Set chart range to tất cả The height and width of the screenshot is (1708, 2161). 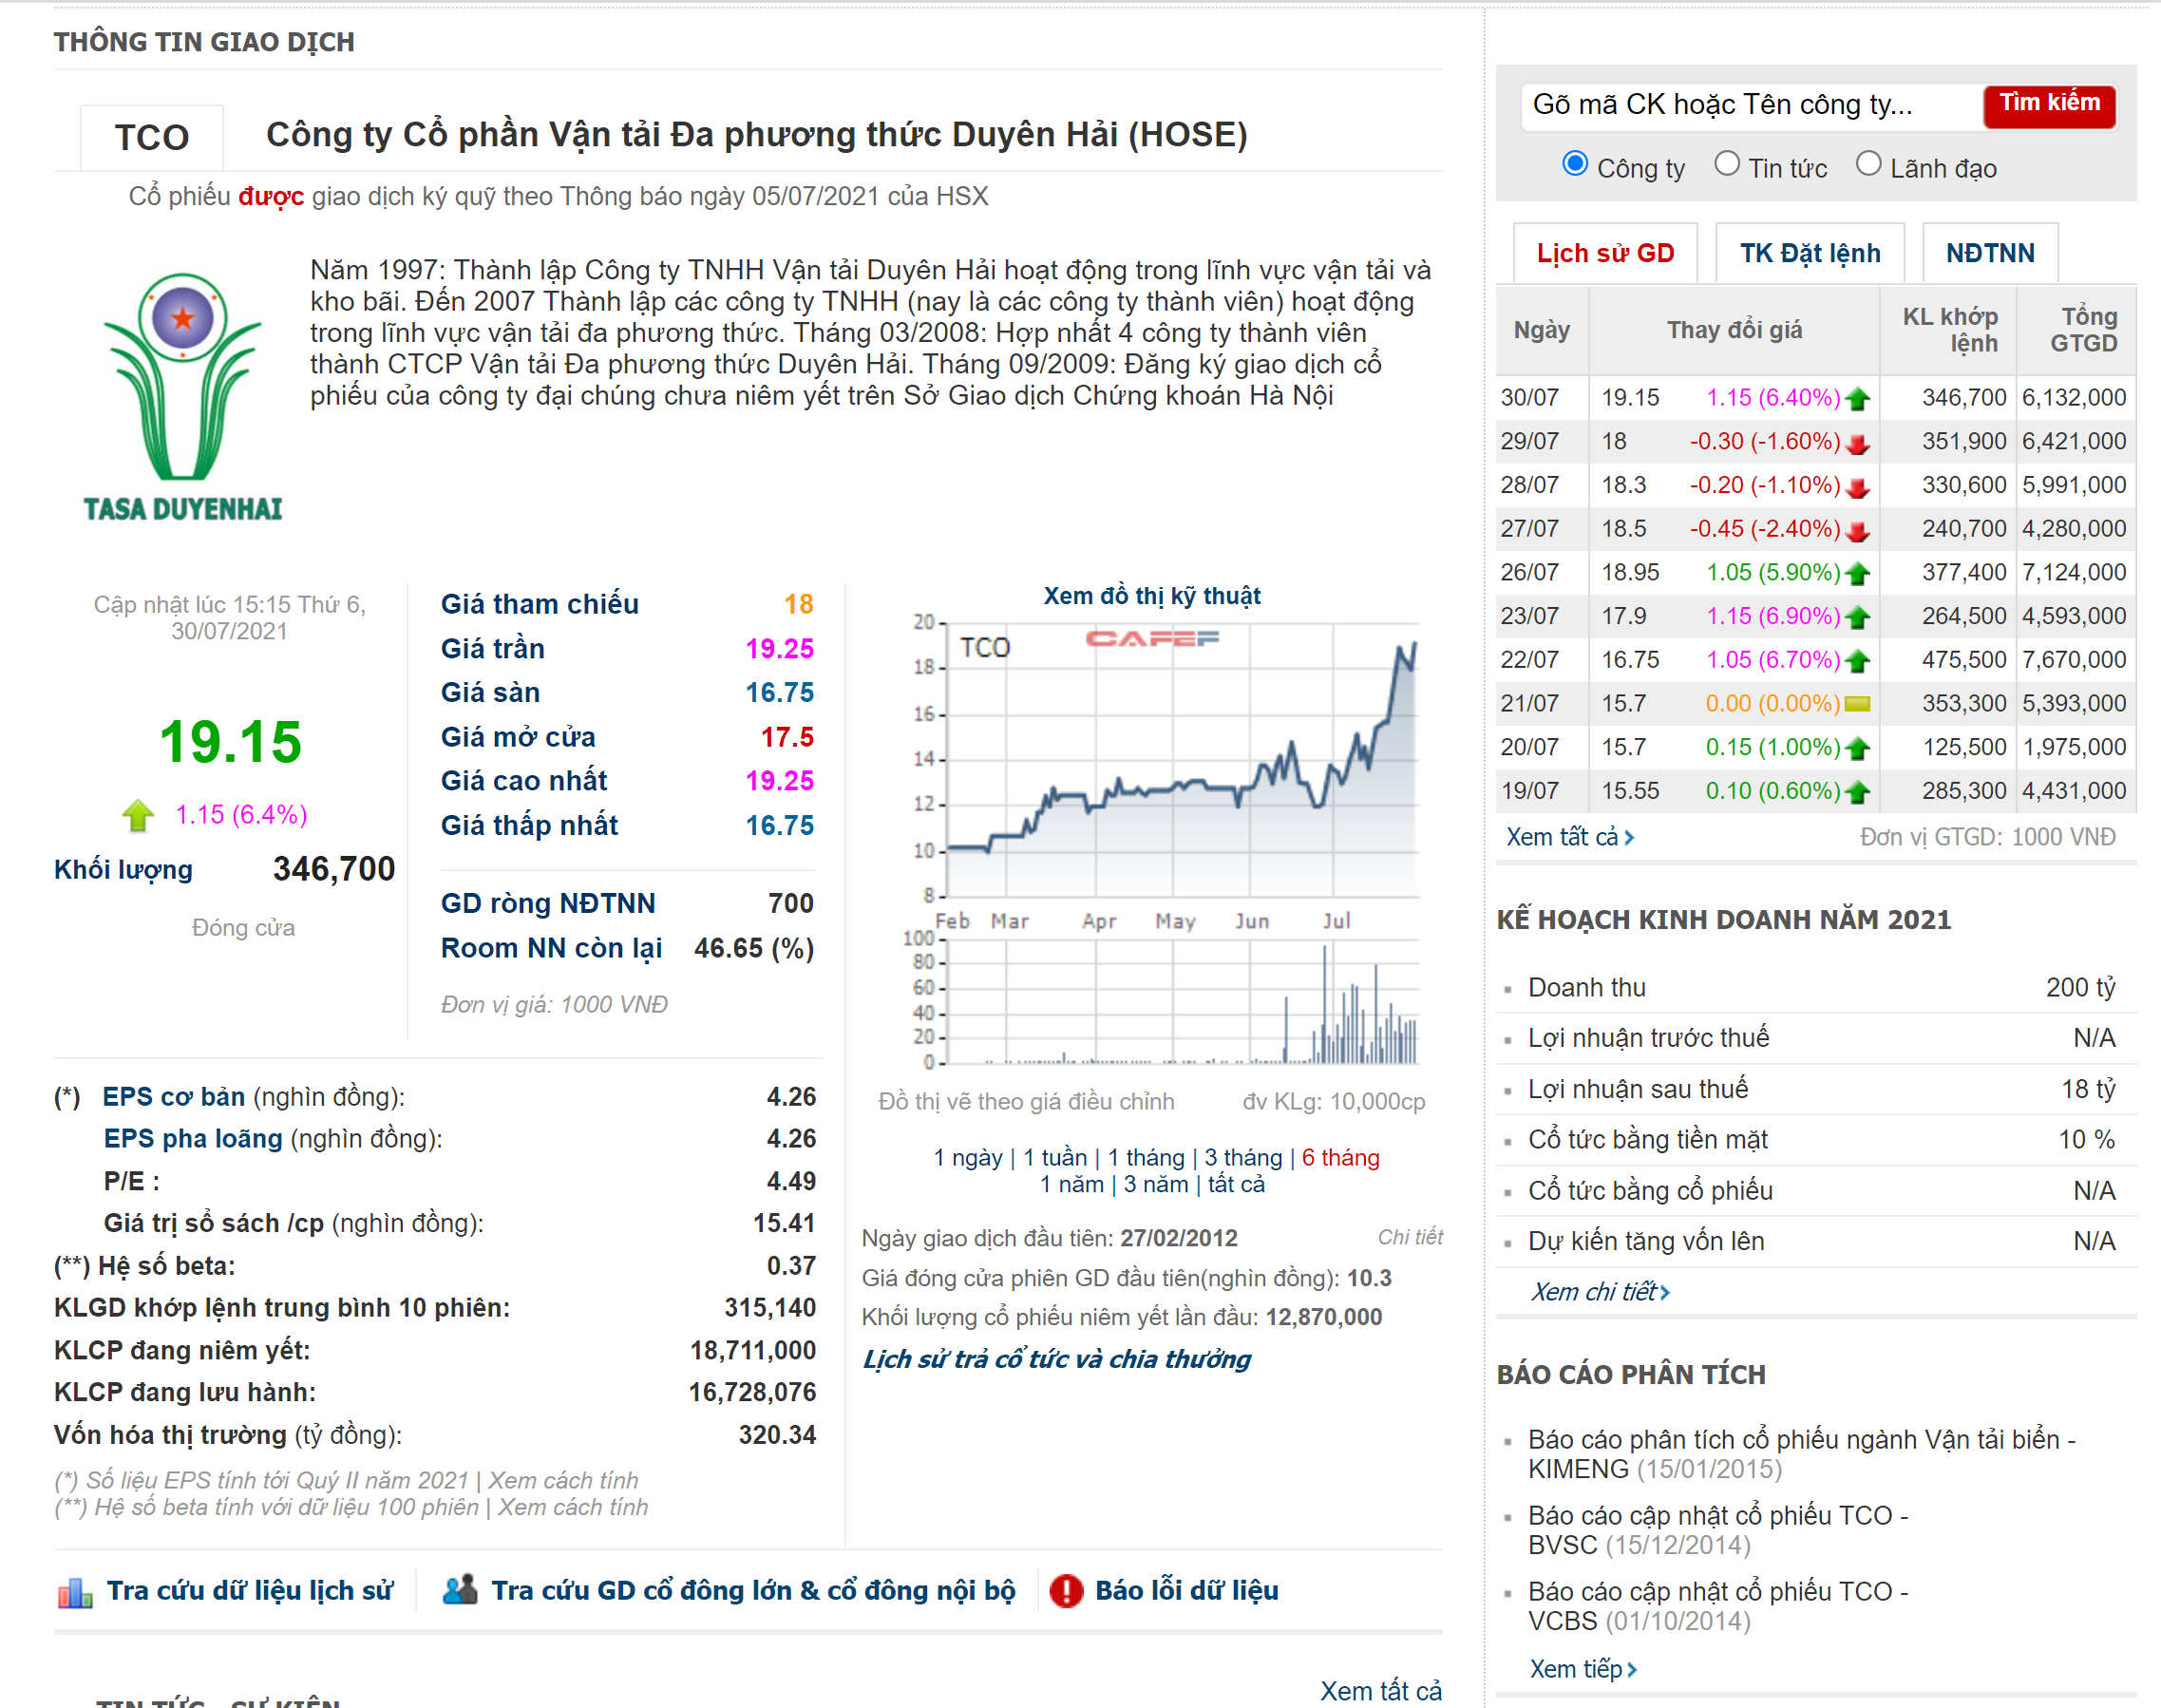tap(1236, 1185)
